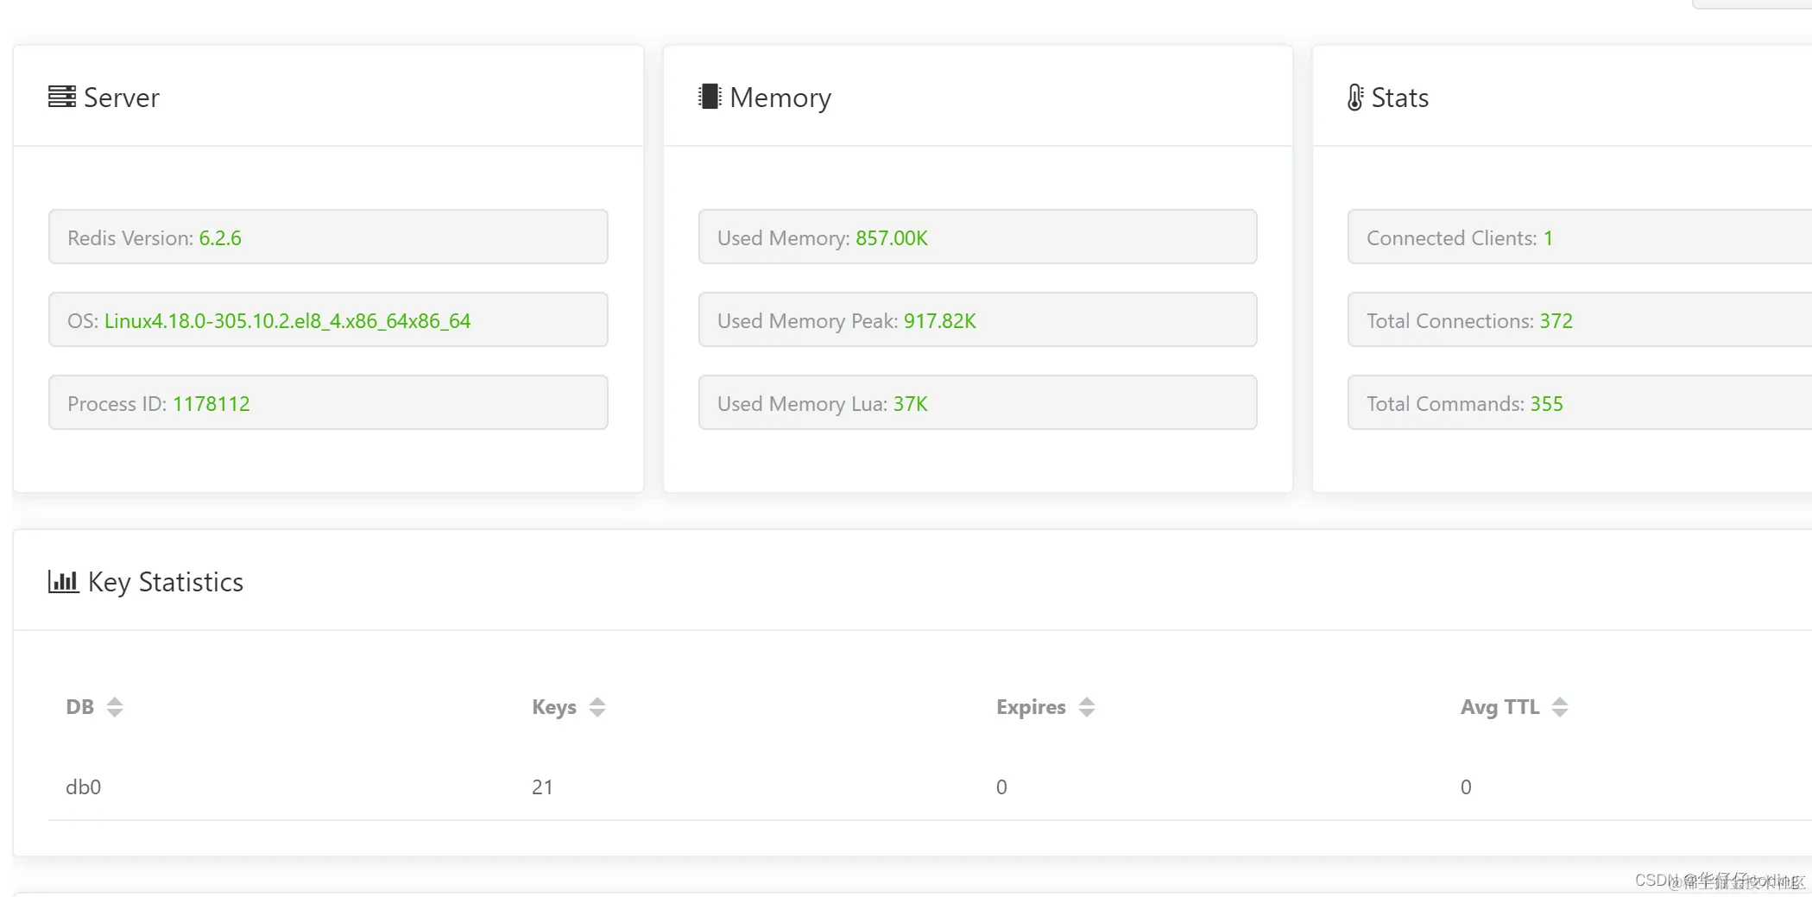Select the Connected Clients field
Viewport: 1812px width, 897px height.
(1580, 237)
